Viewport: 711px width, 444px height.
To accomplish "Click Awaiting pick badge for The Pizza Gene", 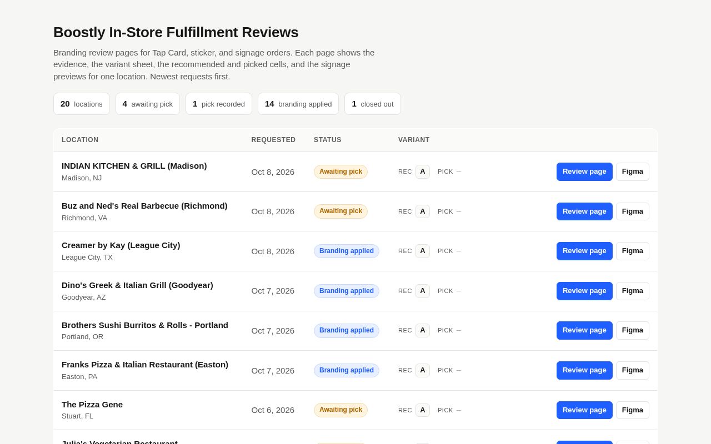I will tap(341, 410).
